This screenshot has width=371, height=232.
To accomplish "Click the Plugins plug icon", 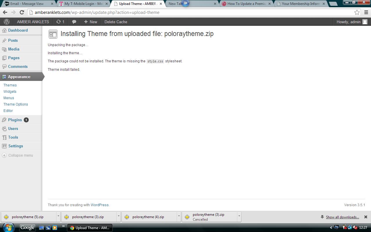I will pyautogui.click(x=4, y=120).
